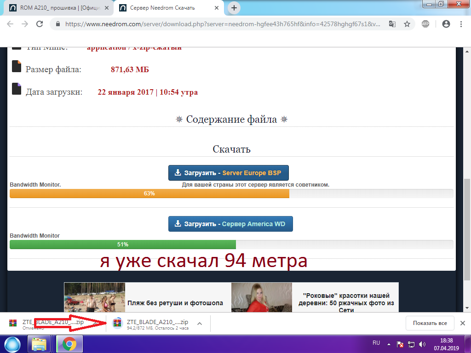Open Chrome's three-dot menu
This screenshot has width=471, height=353.
(461, 24)
